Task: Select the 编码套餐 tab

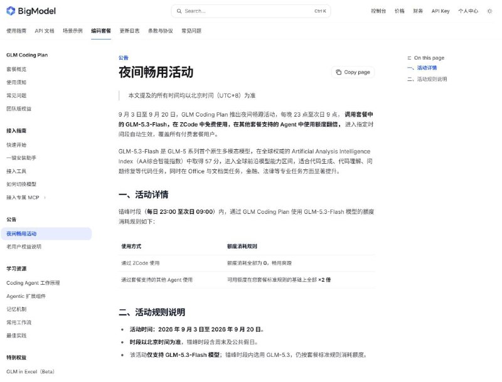Action: [x=101, y=31]
